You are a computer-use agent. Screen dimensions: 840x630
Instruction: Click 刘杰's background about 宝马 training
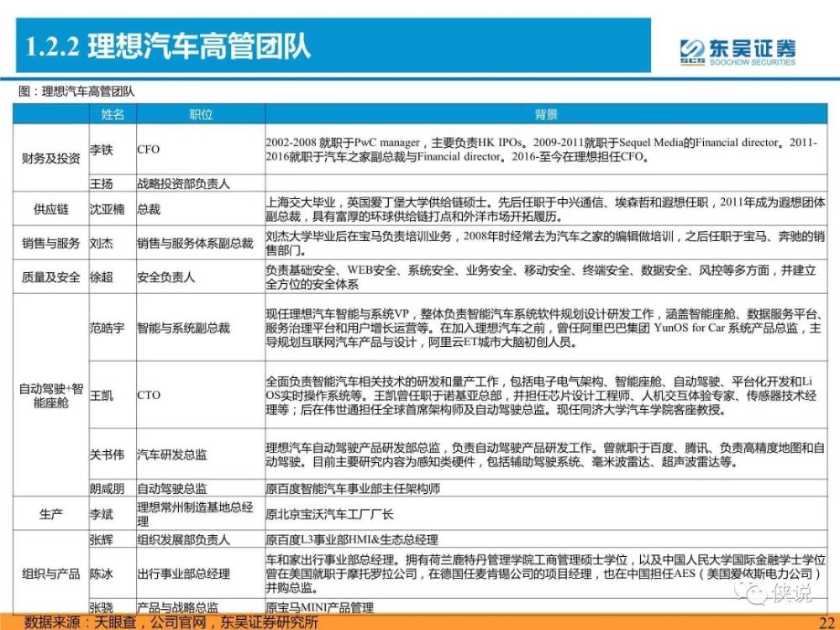545,244
